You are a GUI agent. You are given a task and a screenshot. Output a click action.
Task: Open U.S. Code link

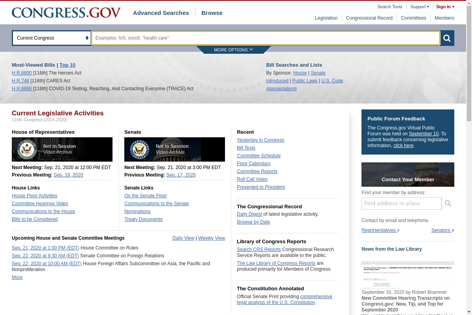pyautogui.click(x=332, y=81)
